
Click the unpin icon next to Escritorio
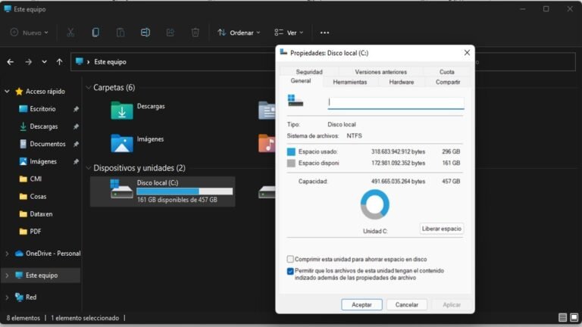point(76,109)
